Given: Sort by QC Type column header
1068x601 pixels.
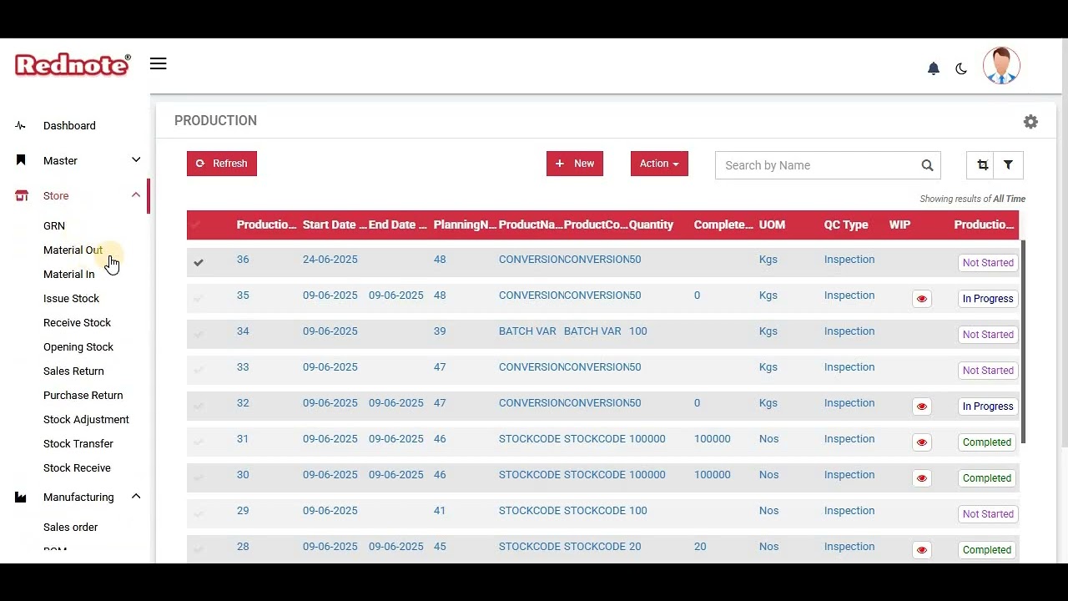Looking at the screenshot, I should pos(846,225).
